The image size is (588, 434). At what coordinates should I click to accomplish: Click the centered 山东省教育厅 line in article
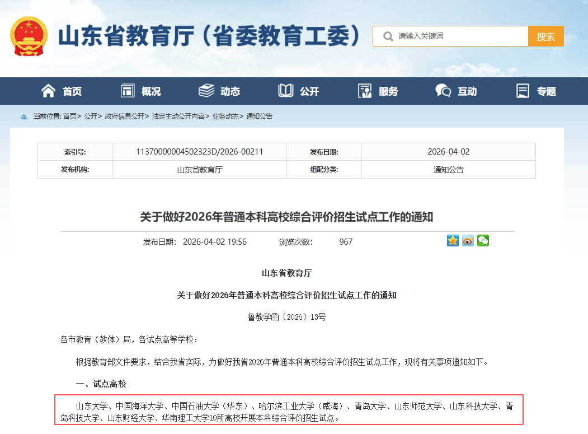pos(286,273)
